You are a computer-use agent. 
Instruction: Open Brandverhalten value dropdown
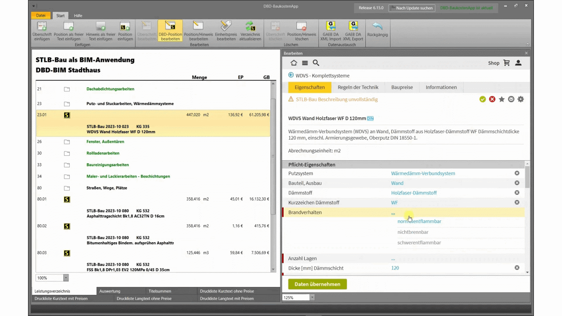tap(393, 213)
